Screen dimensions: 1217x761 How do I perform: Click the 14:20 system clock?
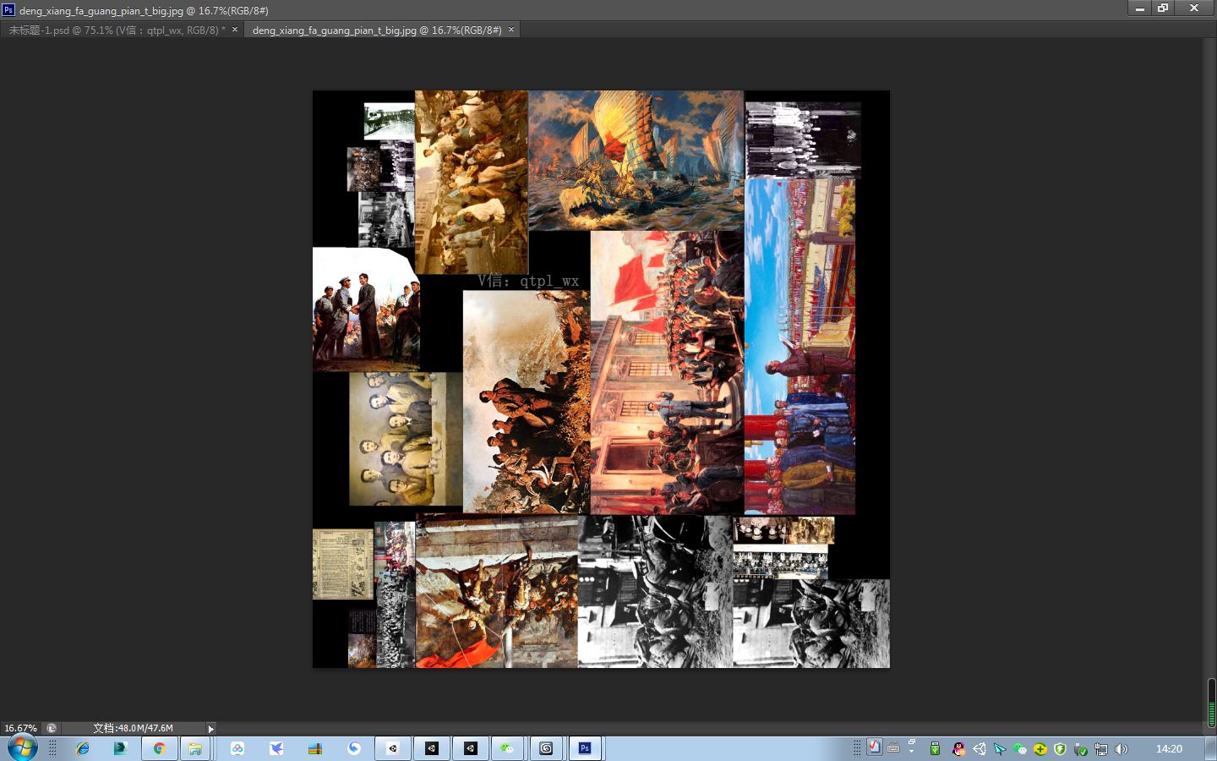pyautogui.click(x=1169, y=749)
